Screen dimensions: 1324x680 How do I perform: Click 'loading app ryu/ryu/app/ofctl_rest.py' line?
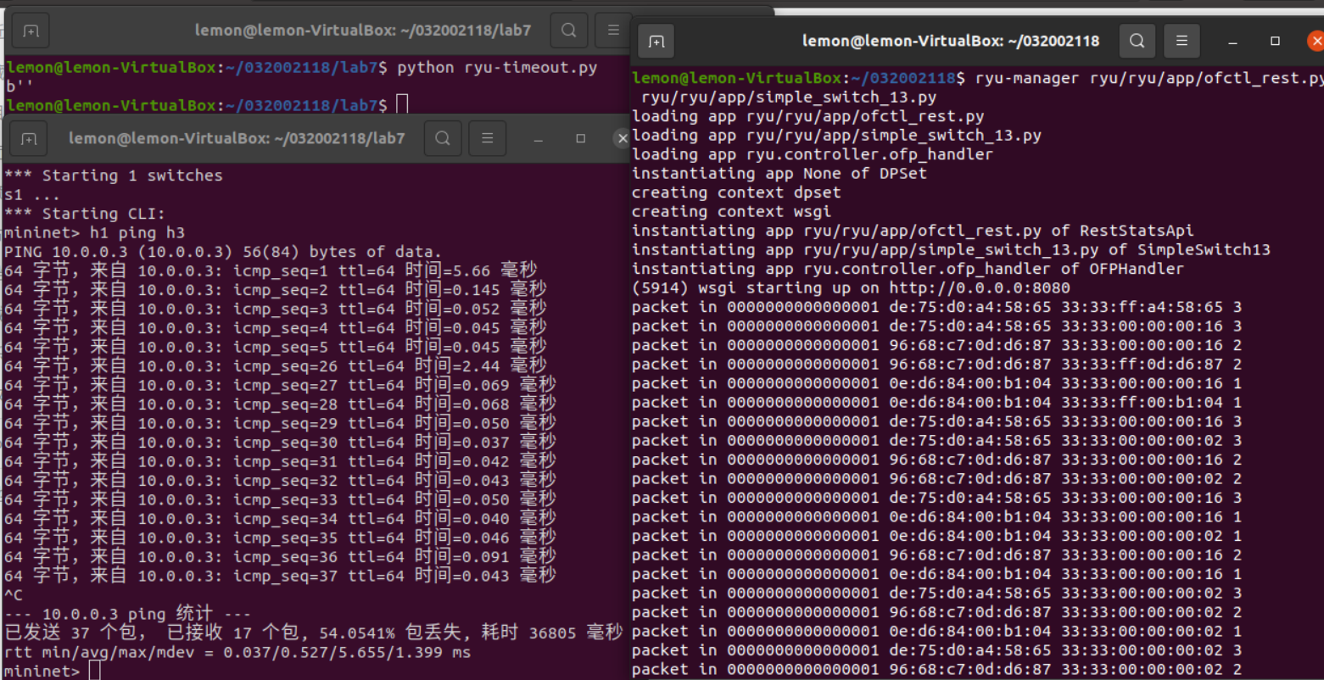click(808, 116)
